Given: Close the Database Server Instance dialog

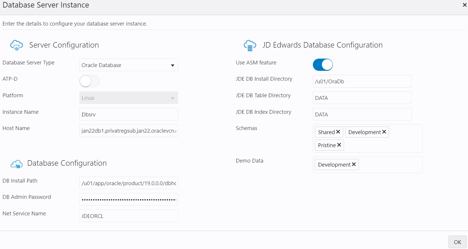Looking at the screenshot, I should [x=465, y=5].
